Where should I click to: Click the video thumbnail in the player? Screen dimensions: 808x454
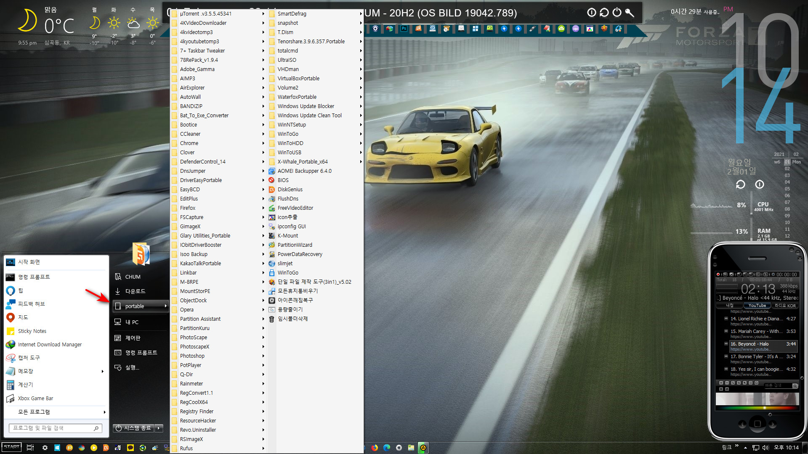(757, 399)
